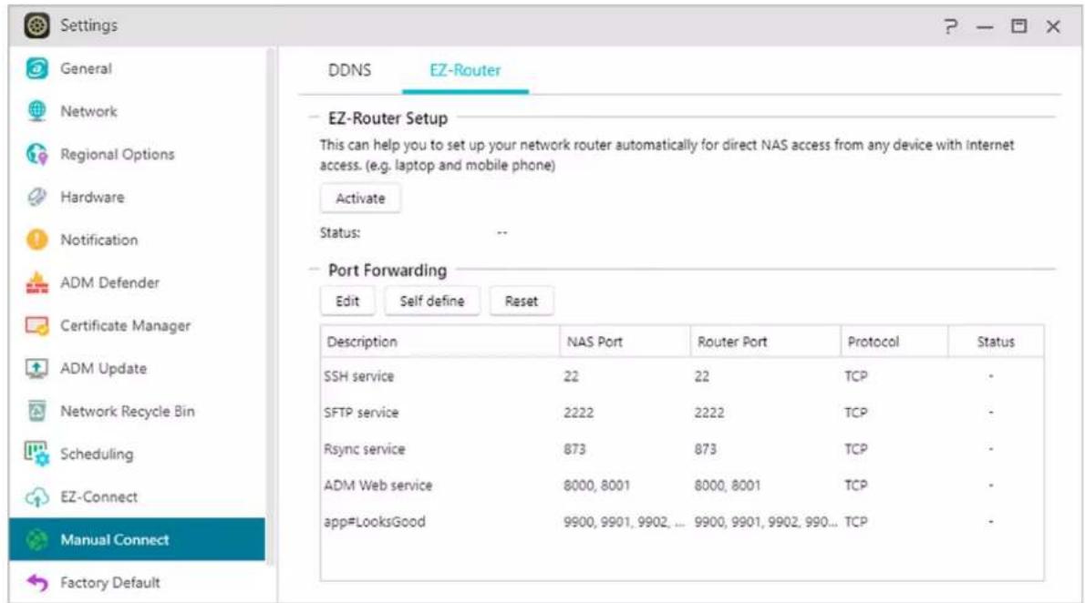The height and width of the screenshot is (603, 1085).
Task: Select the Certificate Manager icon
Action: (x=36, y=326)
